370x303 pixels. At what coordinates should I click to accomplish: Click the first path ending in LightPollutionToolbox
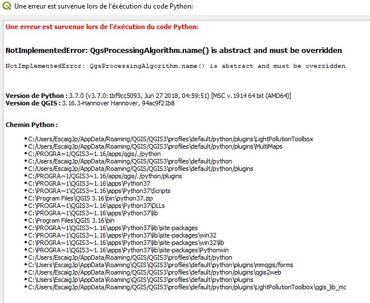click(x=171, y=139)
